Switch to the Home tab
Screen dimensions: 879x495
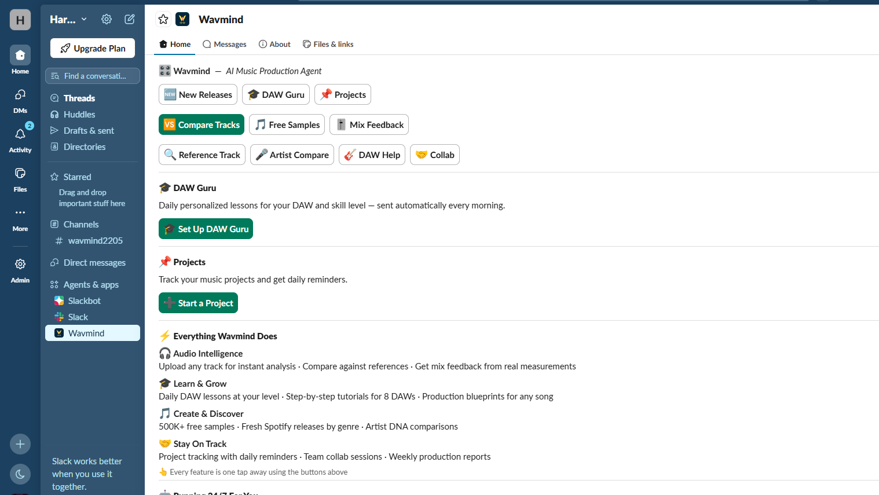(x=175, y=44)
